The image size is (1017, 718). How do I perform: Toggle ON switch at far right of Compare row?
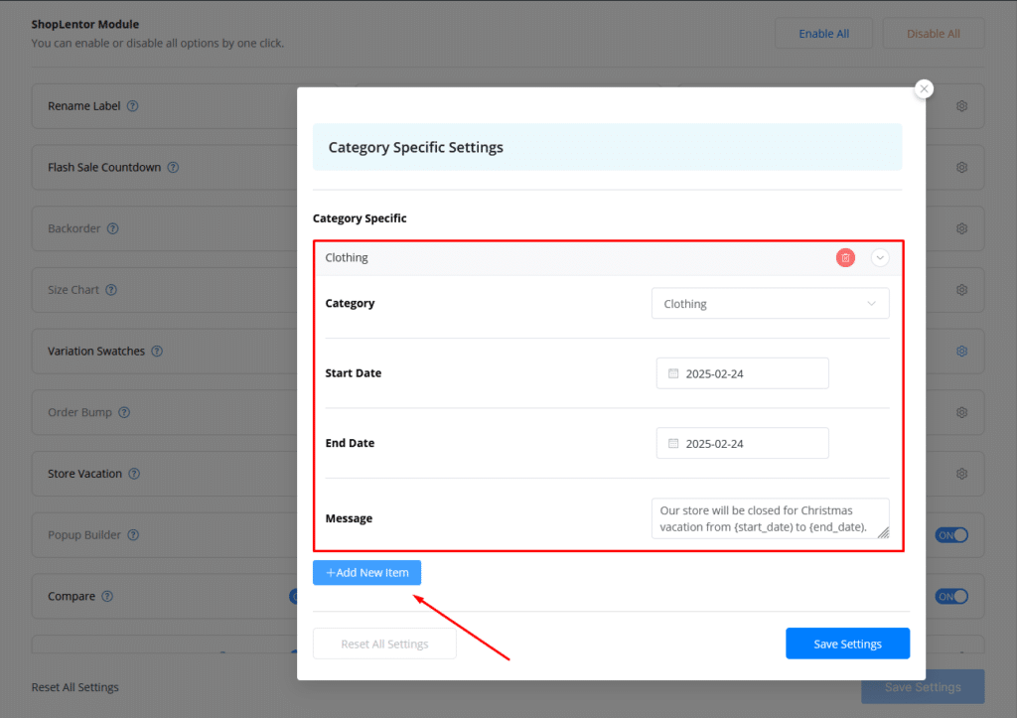pos(950,597)
